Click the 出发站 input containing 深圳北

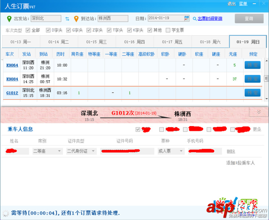click(46, 18)
